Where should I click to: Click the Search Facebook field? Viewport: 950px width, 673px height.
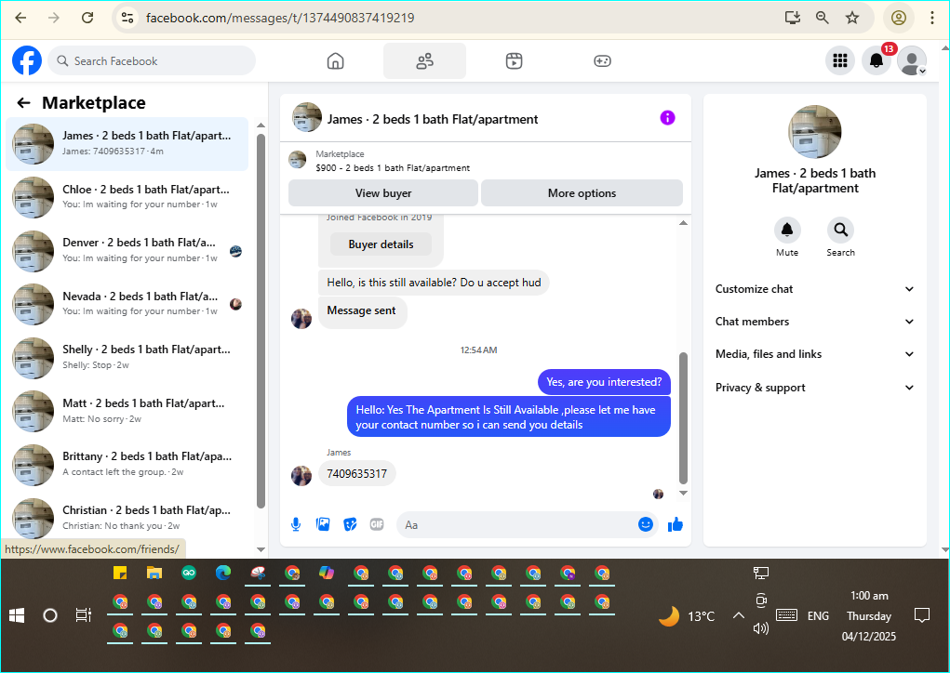152,60
